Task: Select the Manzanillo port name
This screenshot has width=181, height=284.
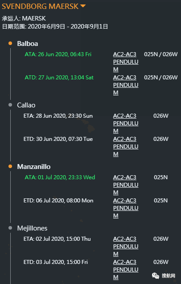Action: pyautogui.click(x=34, y=167)
